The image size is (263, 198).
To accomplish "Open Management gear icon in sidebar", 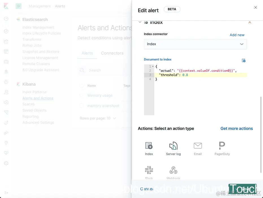I will (x=6, y=163).
